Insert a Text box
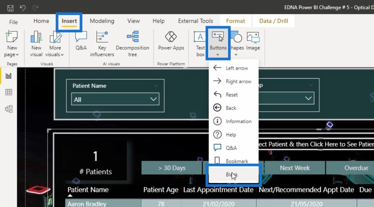 200,44
